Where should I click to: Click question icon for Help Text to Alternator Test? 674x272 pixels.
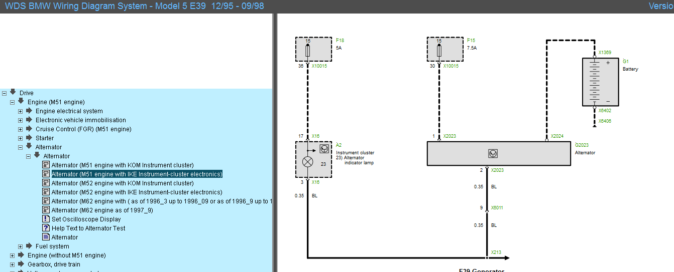click(x=46, y=228)
